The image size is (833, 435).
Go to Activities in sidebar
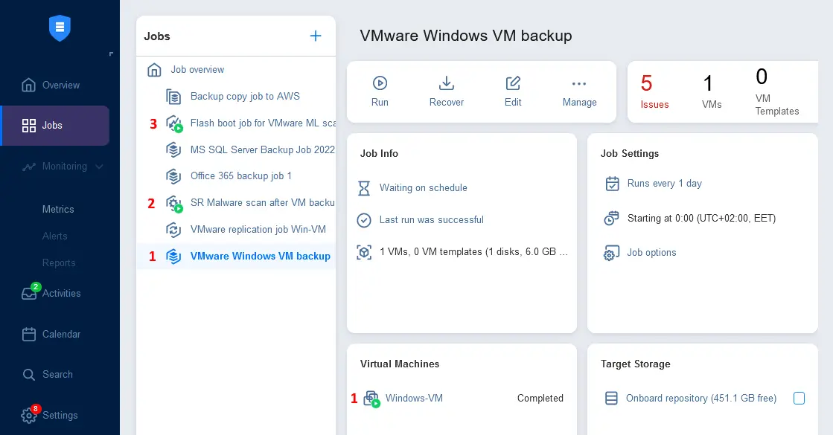pyautogui.click(x=62, y=294)
